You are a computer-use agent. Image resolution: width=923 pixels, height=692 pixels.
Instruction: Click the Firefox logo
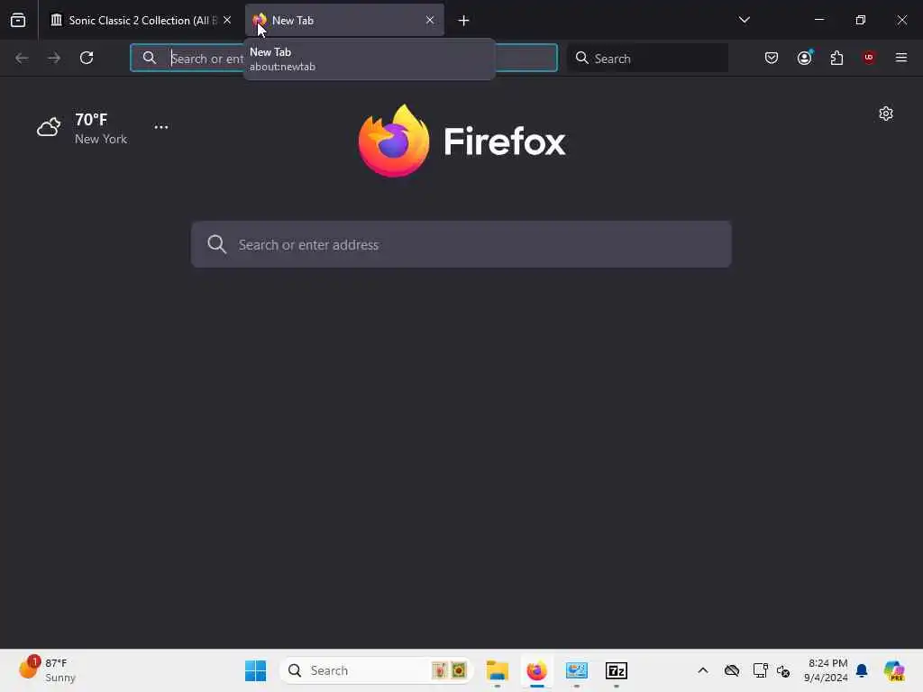point(462,141)
